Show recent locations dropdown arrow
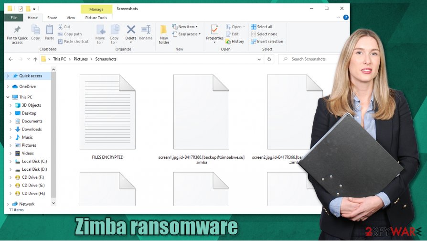This screenshot has width=427, height=241. [x=28, y=59]
